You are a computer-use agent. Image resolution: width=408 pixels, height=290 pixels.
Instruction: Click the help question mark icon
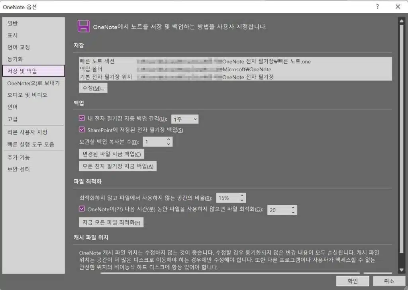377,7
